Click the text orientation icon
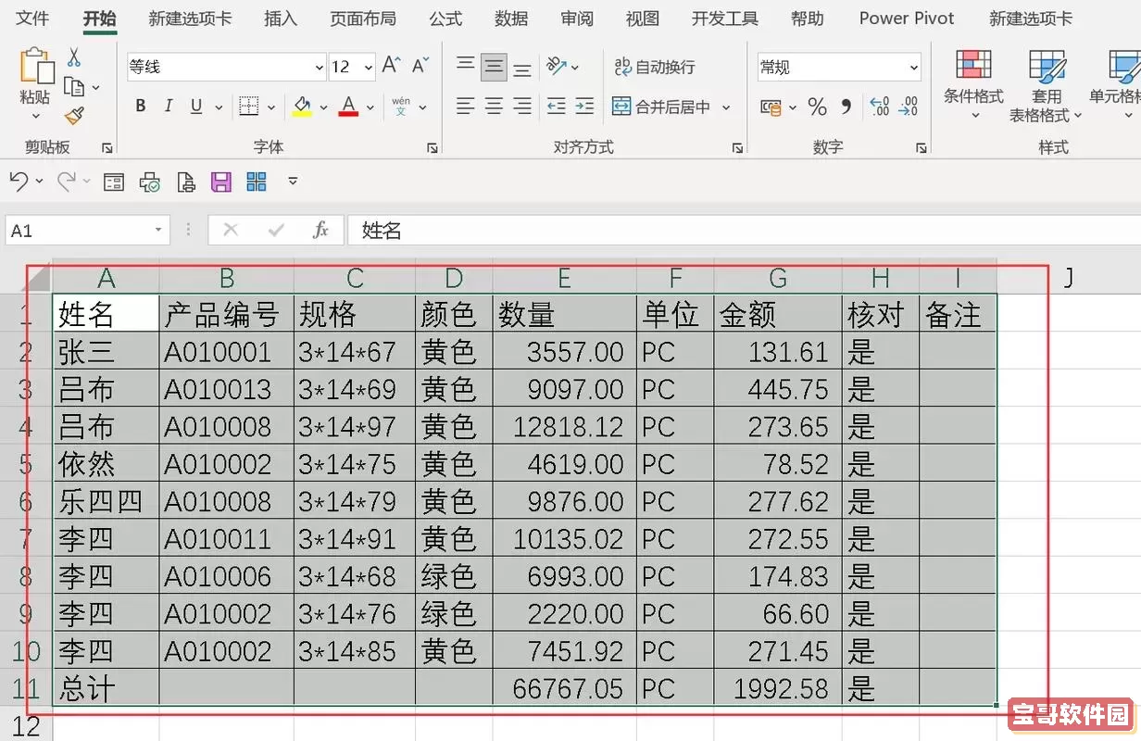Screen dimensions: 1141x741 click(557, 66)
